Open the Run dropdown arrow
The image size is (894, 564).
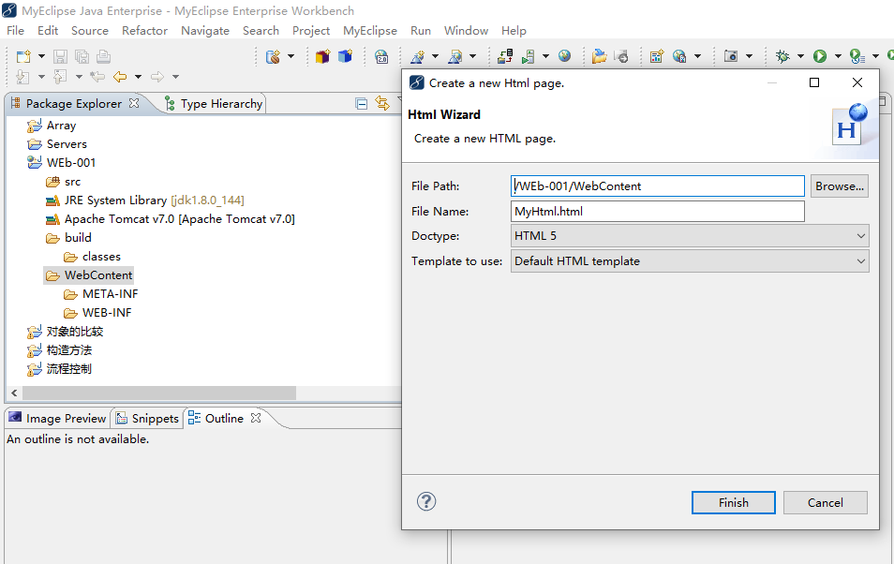[838, 56]
